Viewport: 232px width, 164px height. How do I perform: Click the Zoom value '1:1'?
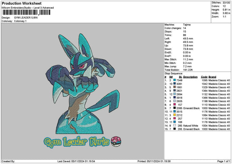[224, 17]
